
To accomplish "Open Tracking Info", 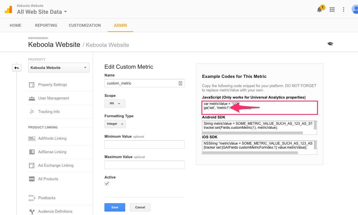I will pyautogui.click(x=49, y=112).
